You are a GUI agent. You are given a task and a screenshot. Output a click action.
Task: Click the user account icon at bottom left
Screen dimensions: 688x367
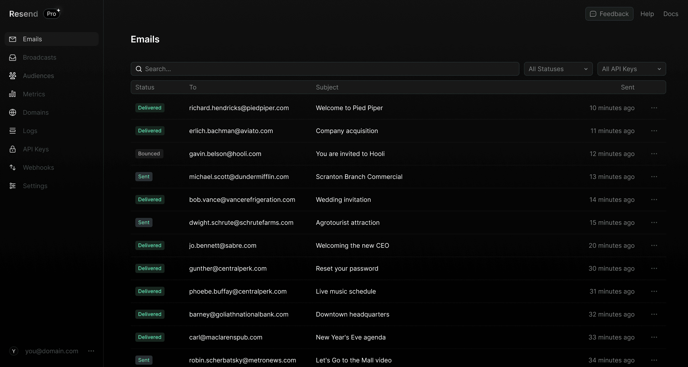pyautogui.click(x=13, y=351)
